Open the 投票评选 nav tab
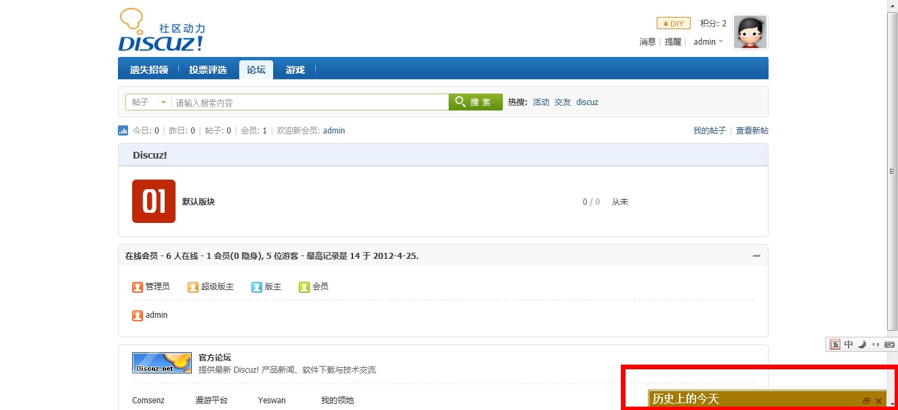 208,70
